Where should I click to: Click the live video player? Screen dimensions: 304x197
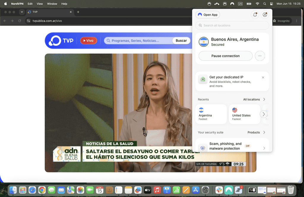(151, 113)
